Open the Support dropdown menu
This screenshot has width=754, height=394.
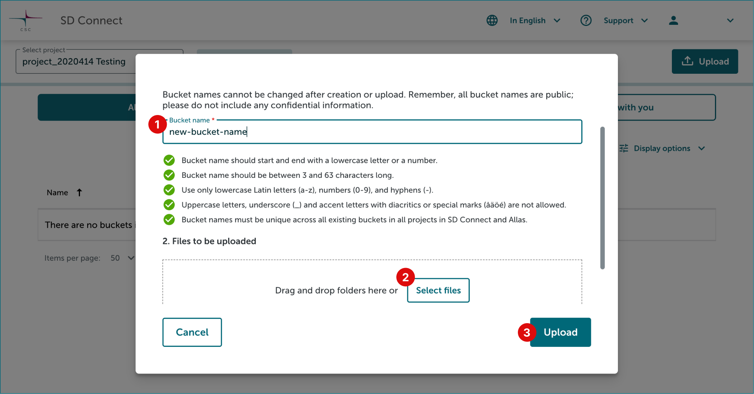coord(626,20)
